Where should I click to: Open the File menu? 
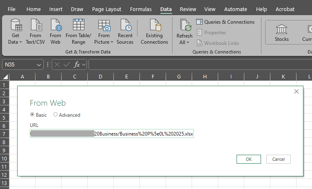point(11,9)
